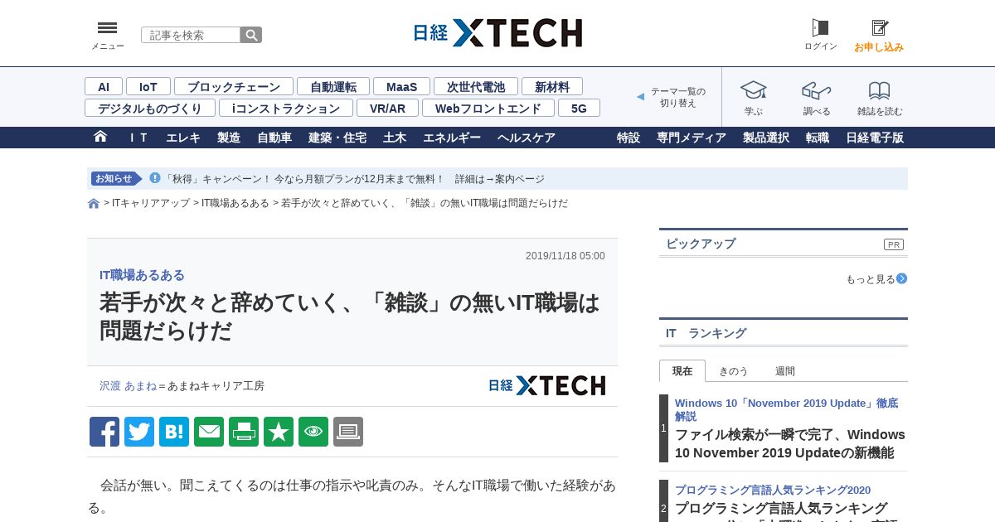Click the blue info icon in notice bar
Image resolution: width=995 pixels, height=522 pixels.
tap(155, 178)
